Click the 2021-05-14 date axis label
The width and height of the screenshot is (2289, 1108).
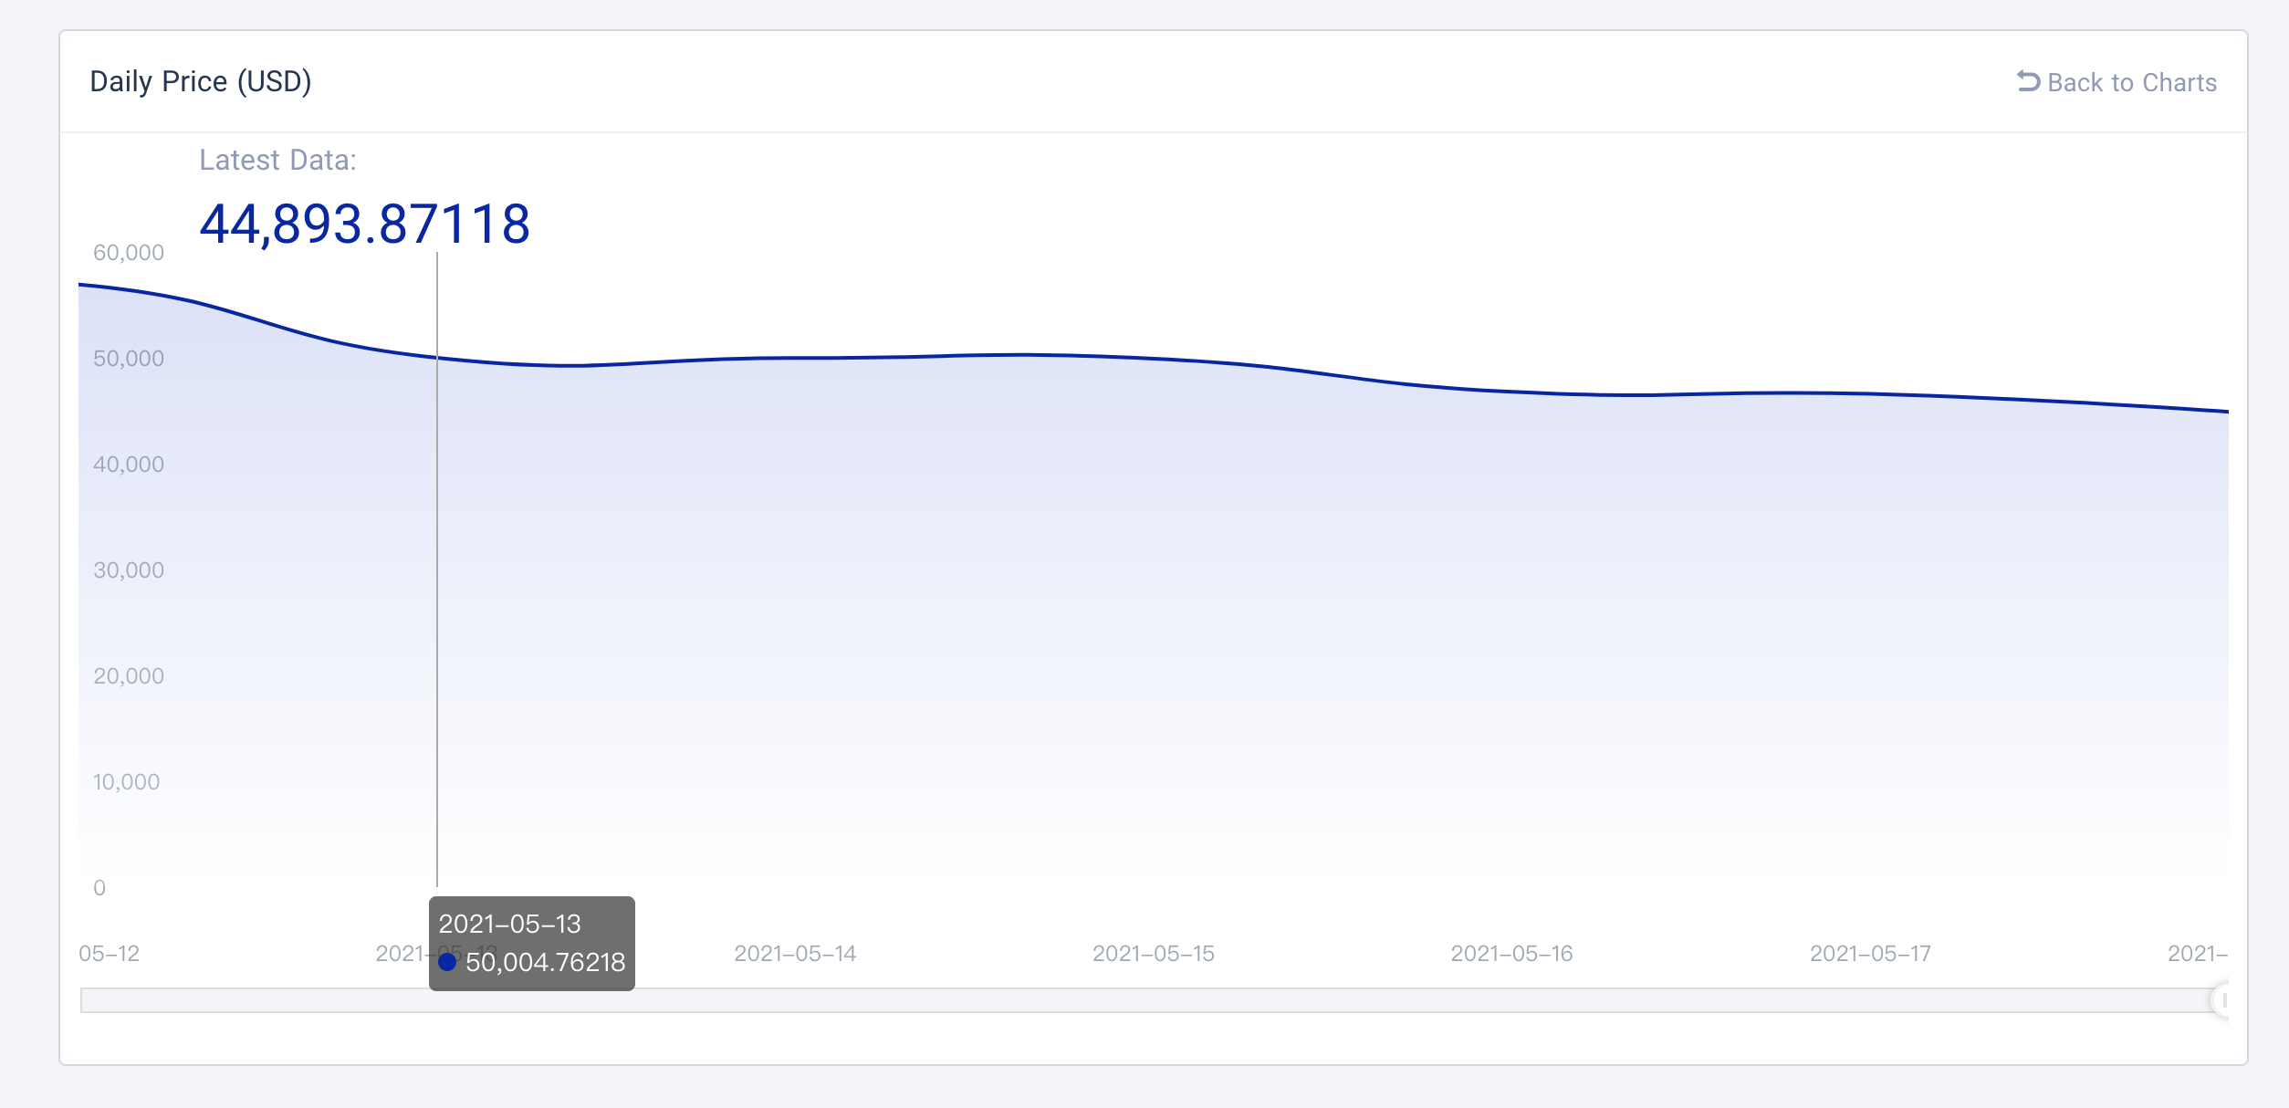pos(795,954)
